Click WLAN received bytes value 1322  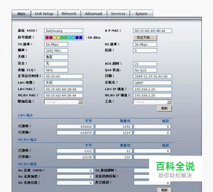pyautogui.click(x=75, y=151)
